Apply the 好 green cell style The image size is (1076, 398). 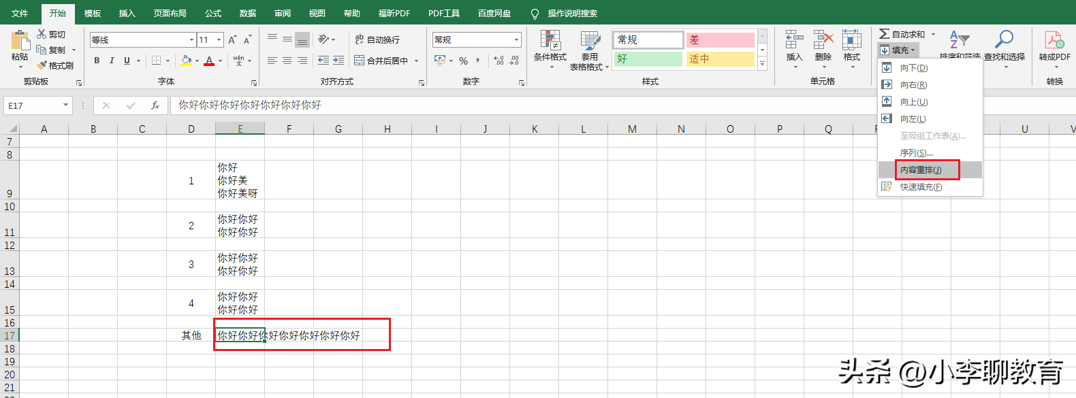click(648, 59)
